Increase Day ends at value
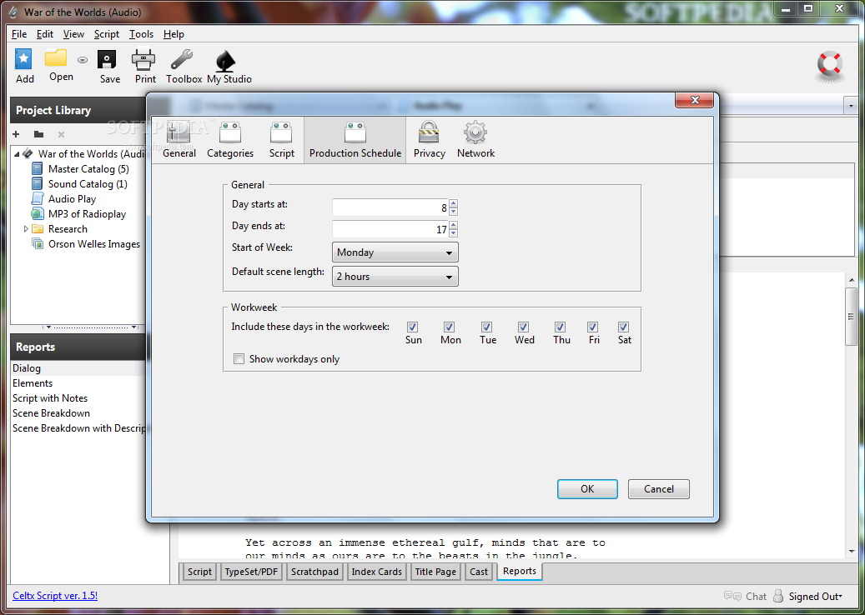 pos(454,225)
